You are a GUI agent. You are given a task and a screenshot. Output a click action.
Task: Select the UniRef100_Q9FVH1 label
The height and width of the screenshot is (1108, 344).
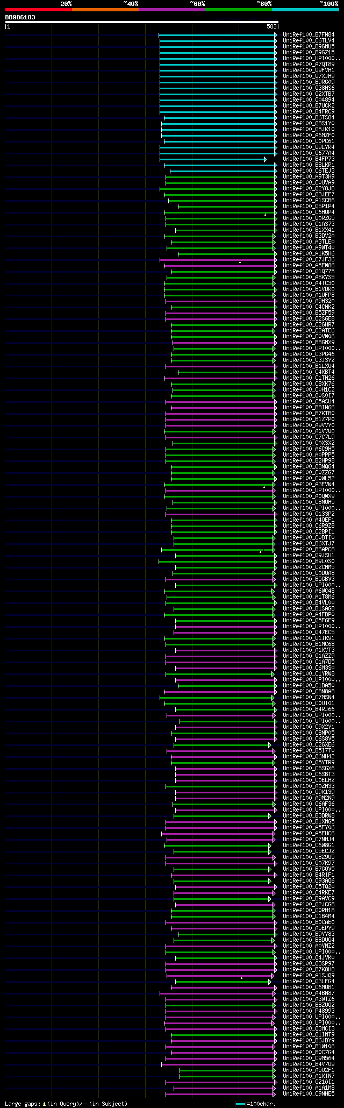[x=309, y=70]
